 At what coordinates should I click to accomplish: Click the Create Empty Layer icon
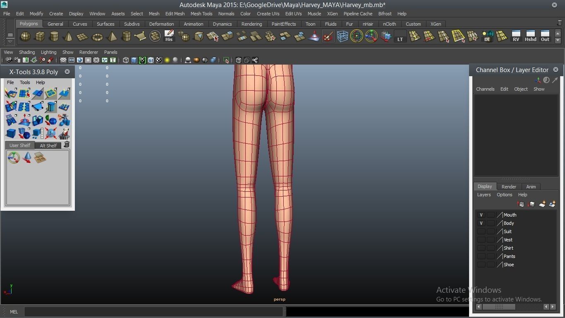(x=542, y=204)
